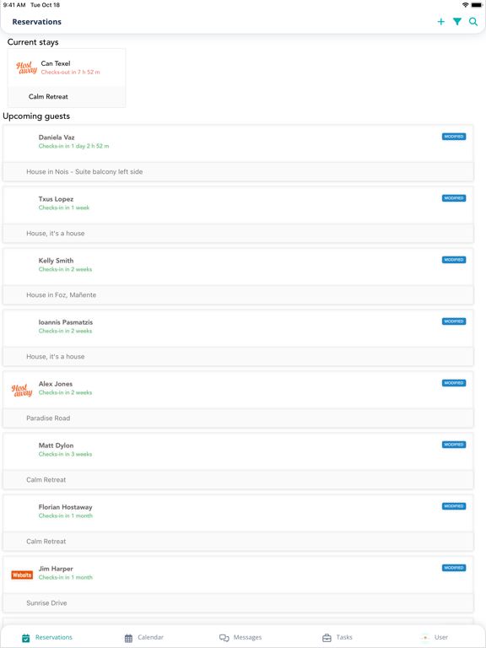Click the Hostaway logo on Can Texel card

pos(26,67)
